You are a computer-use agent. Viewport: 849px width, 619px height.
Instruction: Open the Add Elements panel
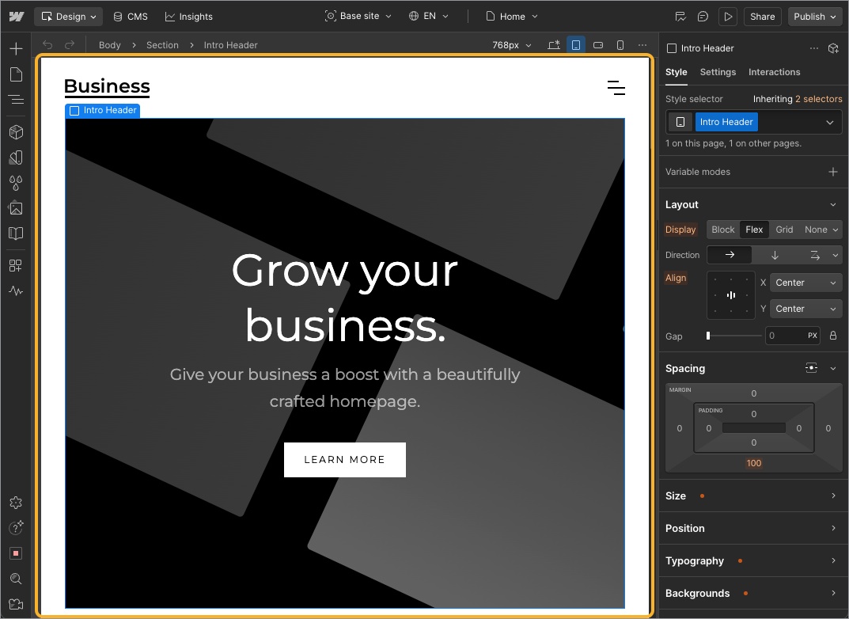click(16, 47)
